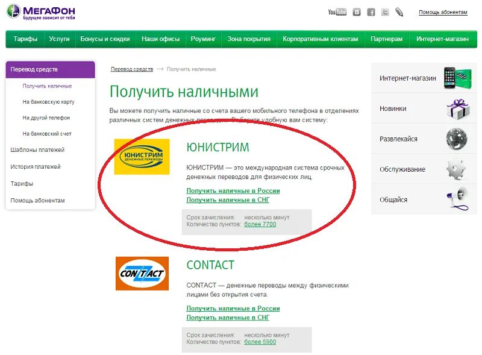Open the LiveJournal pencil icon
The width and height of the screenshot is (482, 355).
(x=399, y=12)
